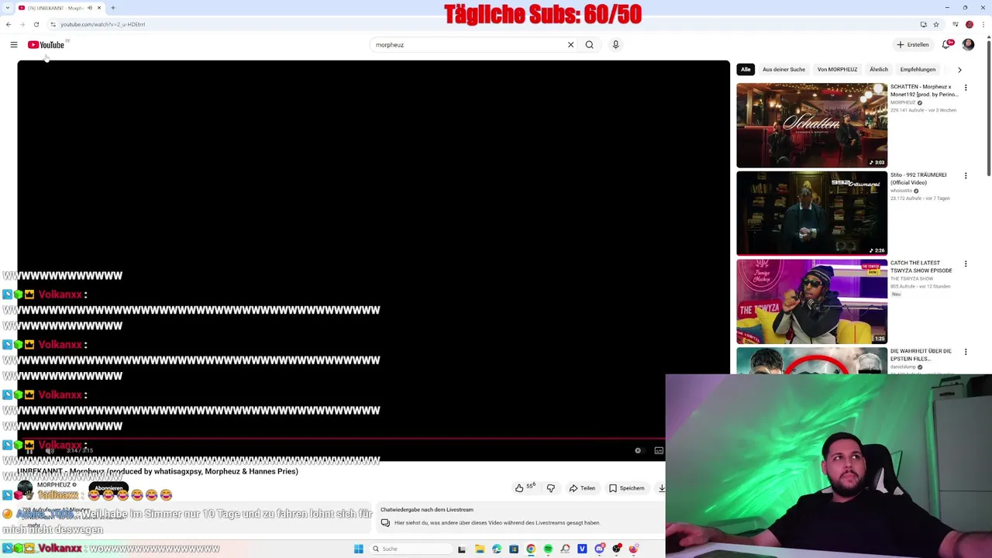Open File Explorer from the taskbar
Screen dimensions: 992x558
[480, 549]
